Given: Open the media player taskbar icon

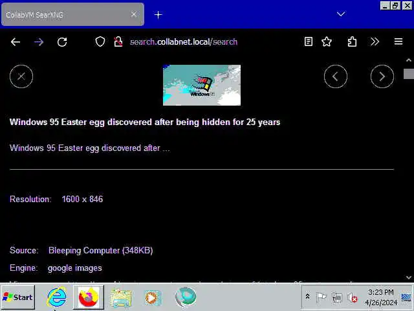Looking at the screenshot, I should (x=152, y=298).
